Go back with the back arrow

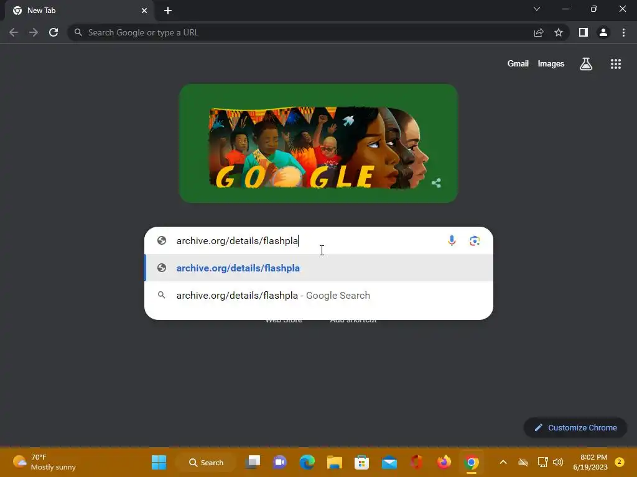[14, 32]
